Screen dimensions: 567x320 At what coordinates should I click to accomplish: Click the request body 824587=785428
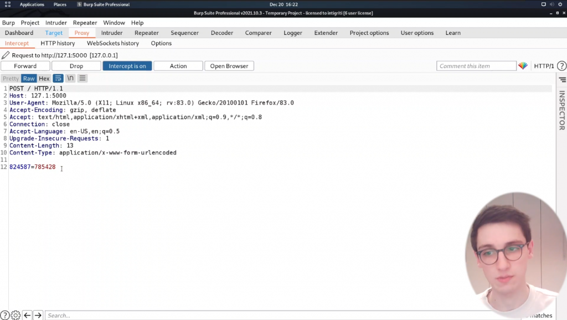tap(33, 167)
